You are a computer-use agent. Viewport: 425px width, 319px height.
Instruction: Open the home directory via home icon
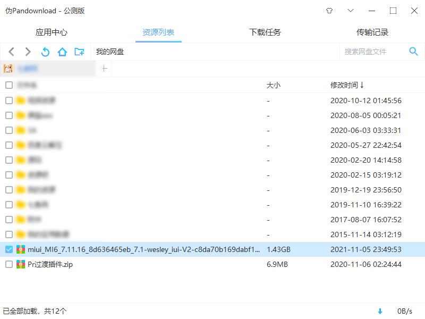[63, 52]
